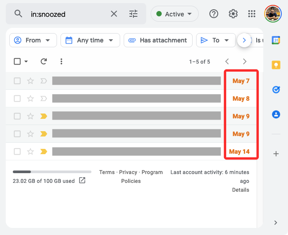
Task: Open Google Tasks side panel
Action: point(276,90)
